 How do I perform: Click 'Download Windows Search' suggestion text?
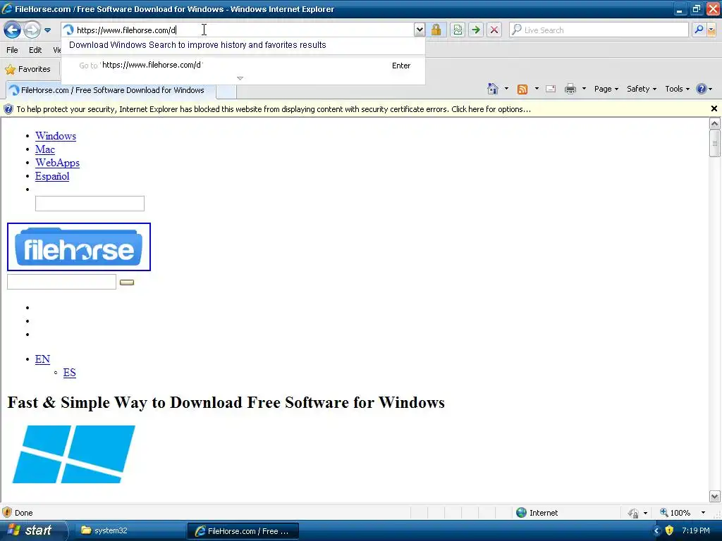197,44
